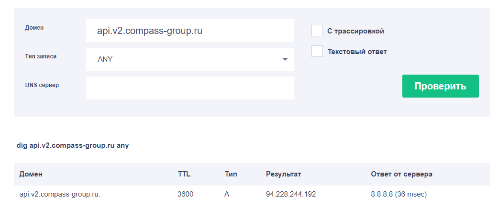The height and width of the screenshot is (209, 498).
Task: Click the "Ответ от сервера" column header
Action: (x=401, y=174)
